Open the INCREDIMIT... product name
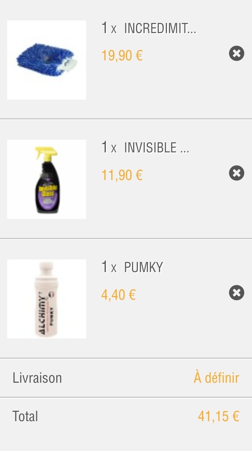This screenshot has height=451, width=252. 160,28
